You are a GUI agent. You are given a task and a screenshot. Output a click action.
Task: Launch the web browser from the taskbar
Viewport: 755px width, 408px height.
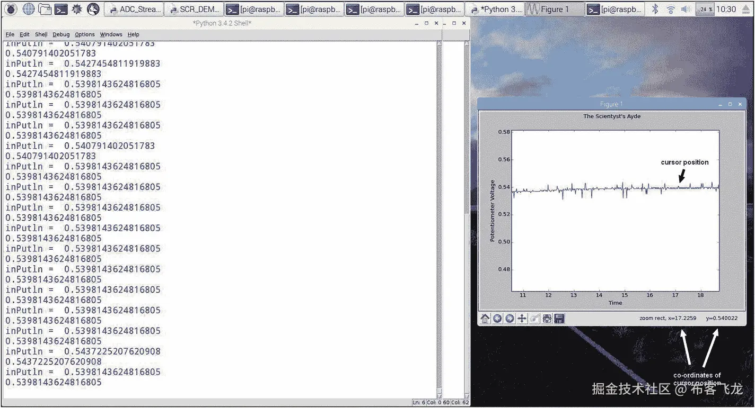(28, 8)
